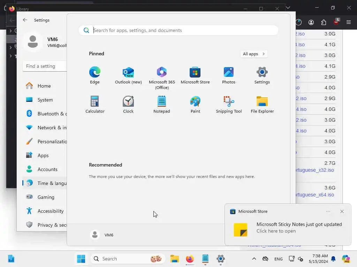Open Settings pinned app icon
This screenshot has height=267, width=357.
pyautogui.click(x=262, y=75)
